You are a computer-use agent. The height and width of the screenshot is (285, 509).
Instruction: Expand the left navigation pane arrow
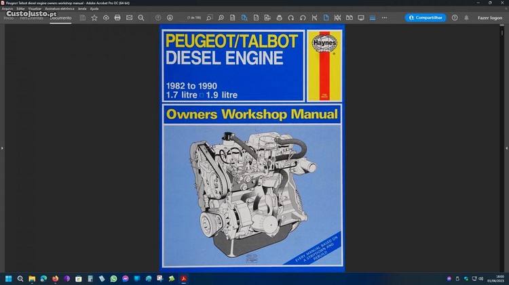[x=2, y=148]
